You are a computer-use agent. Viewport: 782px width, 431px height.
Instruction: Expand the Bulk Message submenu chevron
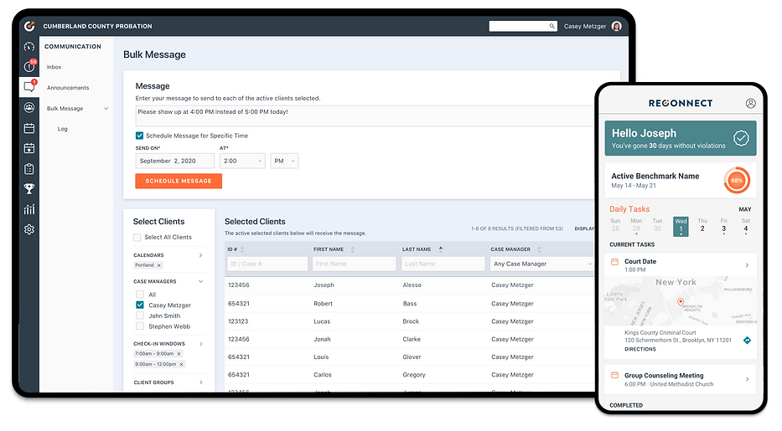(106, 109)
